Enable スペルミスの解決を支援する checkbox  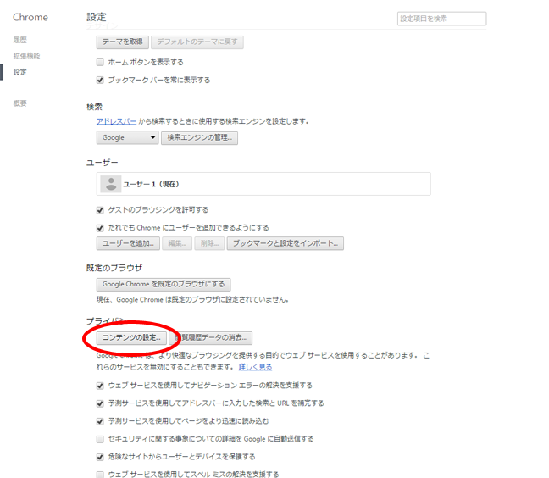tap(100, 475)
